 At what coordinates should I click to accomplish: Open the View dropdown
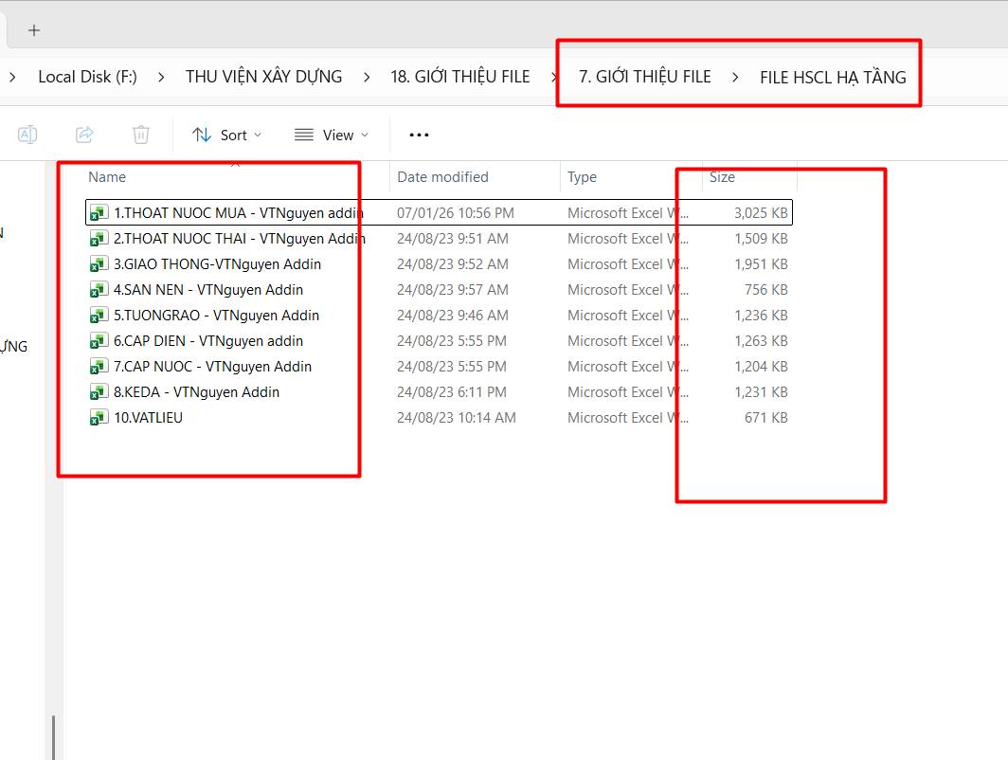(x=332, y=135)
